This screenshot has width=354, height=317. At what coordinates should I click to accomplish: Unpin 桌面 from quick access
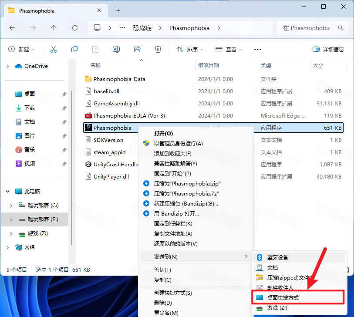[64, 94]
